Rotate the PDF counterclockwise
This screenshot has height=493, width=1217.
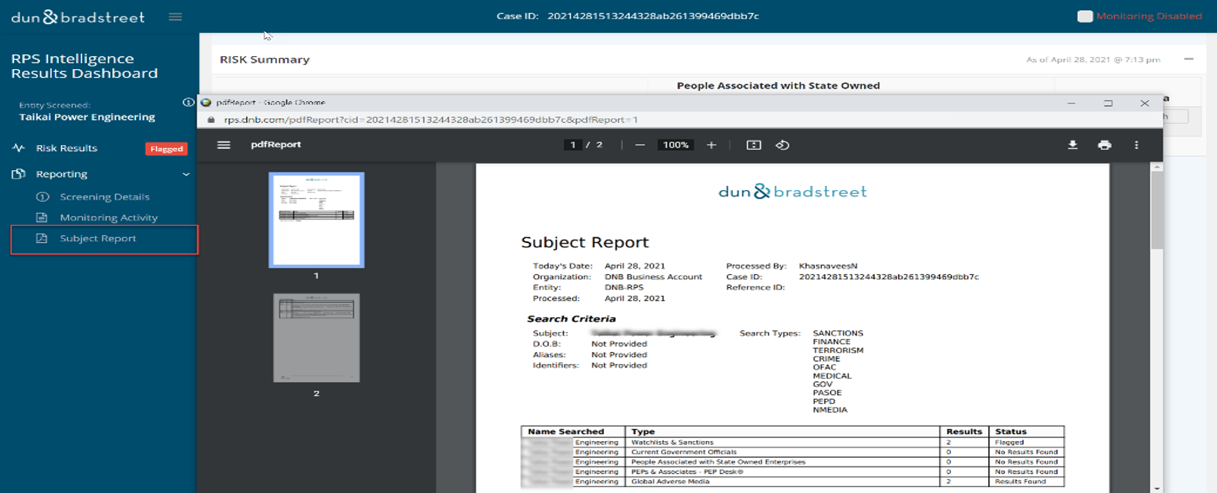click(x=782, y=145)
